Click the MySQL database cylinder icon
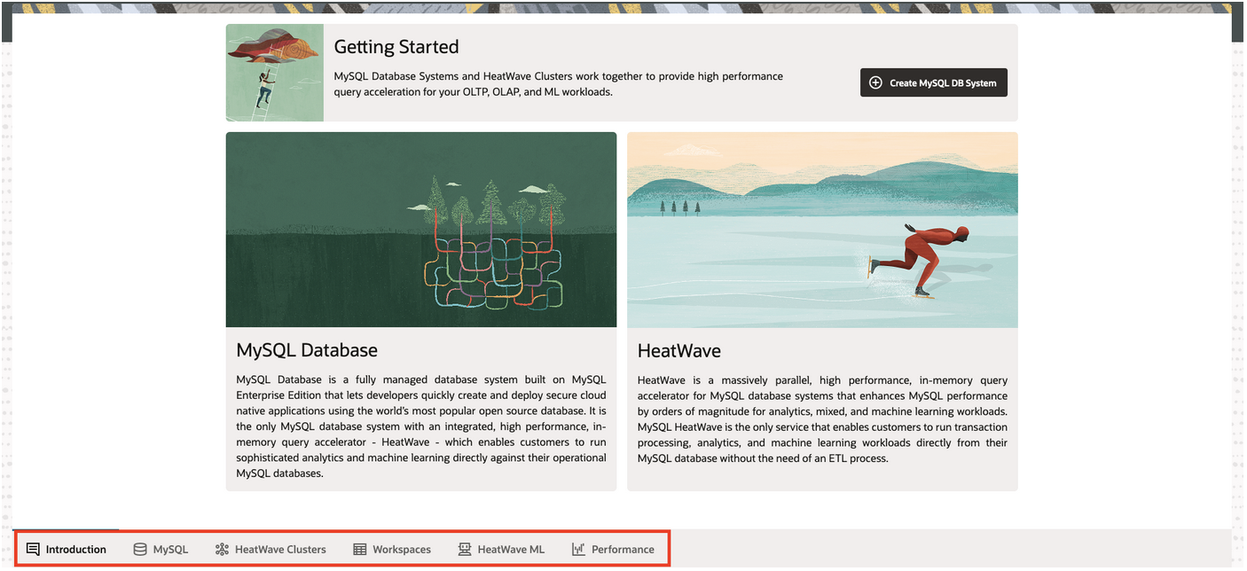The width and height of the screenshot is (1247, 571). pos(140,549)
